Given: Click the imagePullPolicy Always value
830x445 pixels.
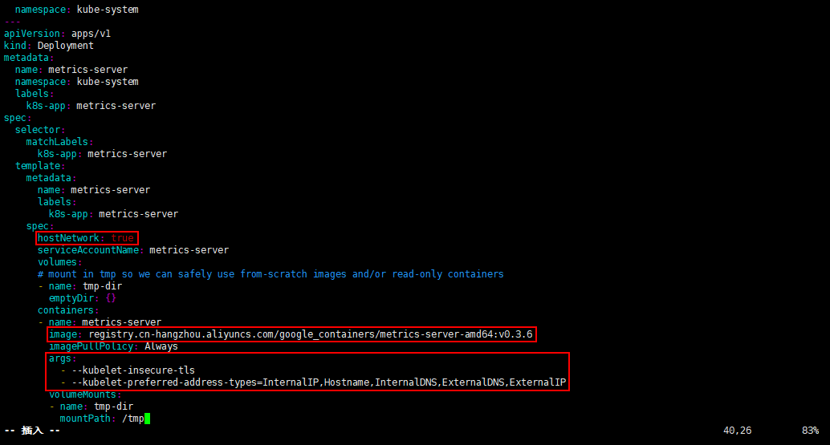Looking at the screenshot, I should [161, 346].
